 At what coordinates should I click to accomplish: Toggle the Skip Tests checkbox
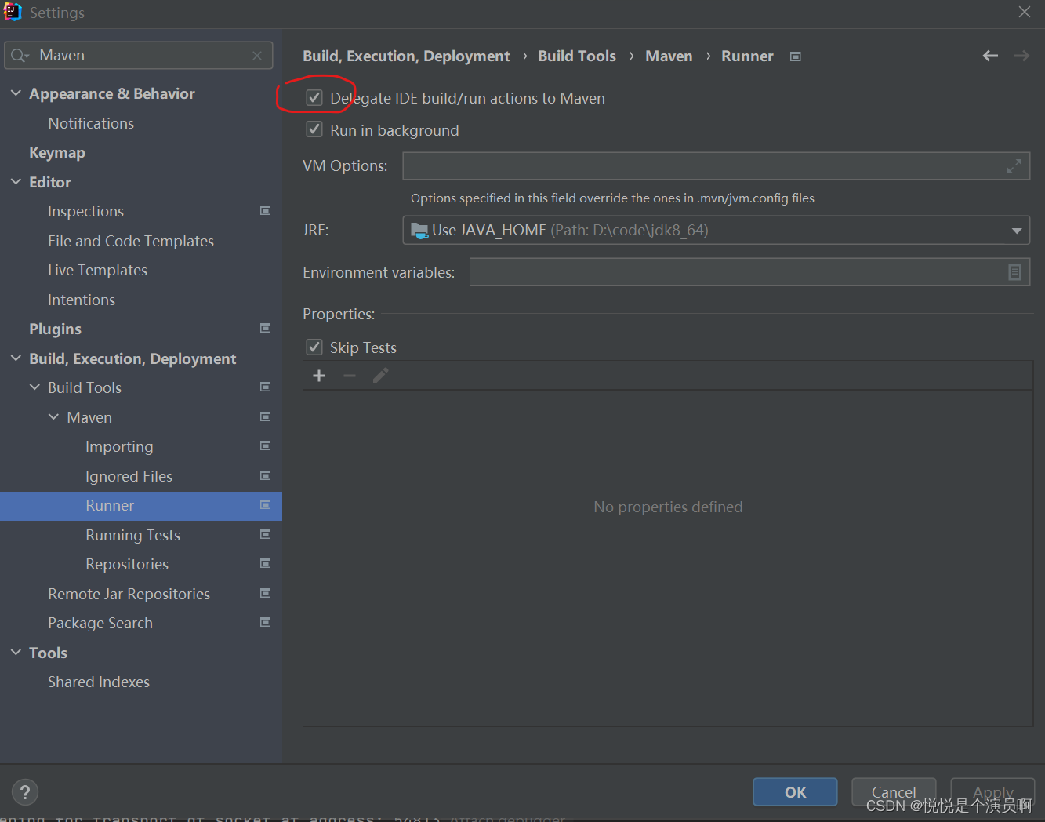pyautogui.click(x=314, y=347)
